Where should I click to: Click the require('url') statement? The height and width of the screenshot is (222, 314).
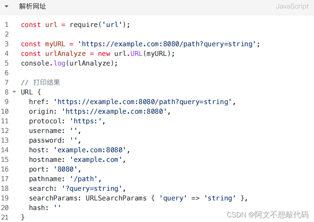100,25
